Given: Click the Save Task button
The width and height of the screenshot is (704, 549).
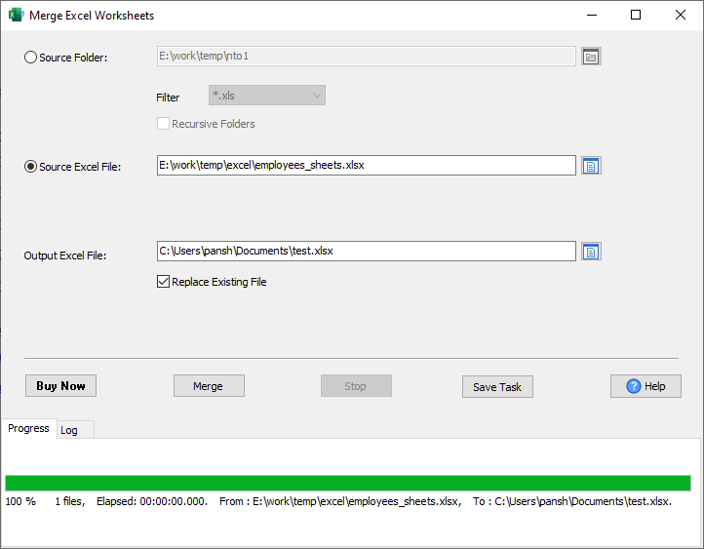Looking at the screenshot, I should coord(497,387).
